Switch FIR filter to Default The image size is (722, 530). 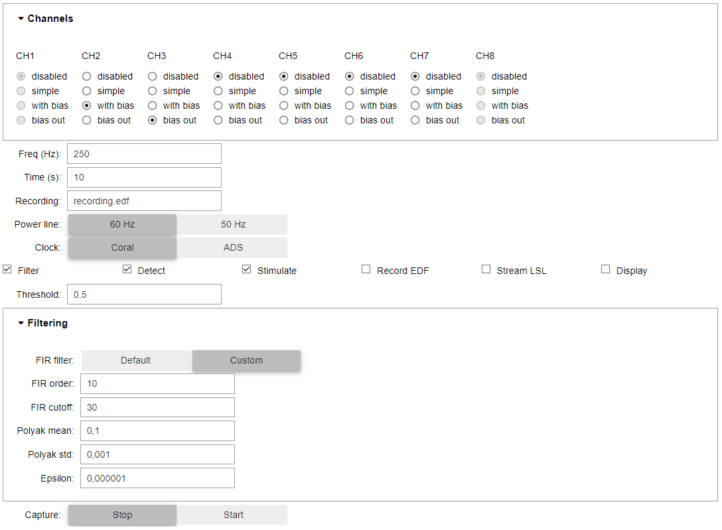pyautogui.click(x=135, y=360)
